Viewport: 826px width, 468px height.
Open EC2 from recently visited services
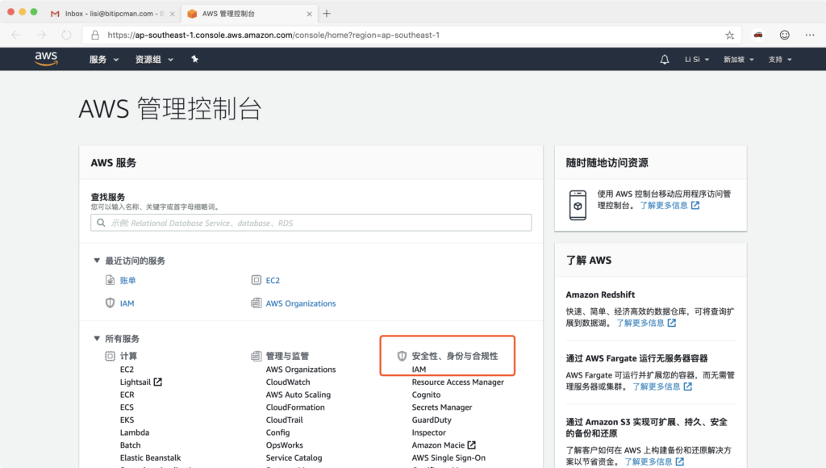point(273,280)
